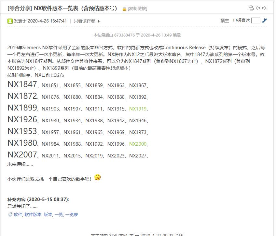This screenshot has width=277, height=236.
Task: Click NX1988 in the version list
Action: [x=72, y=144]
